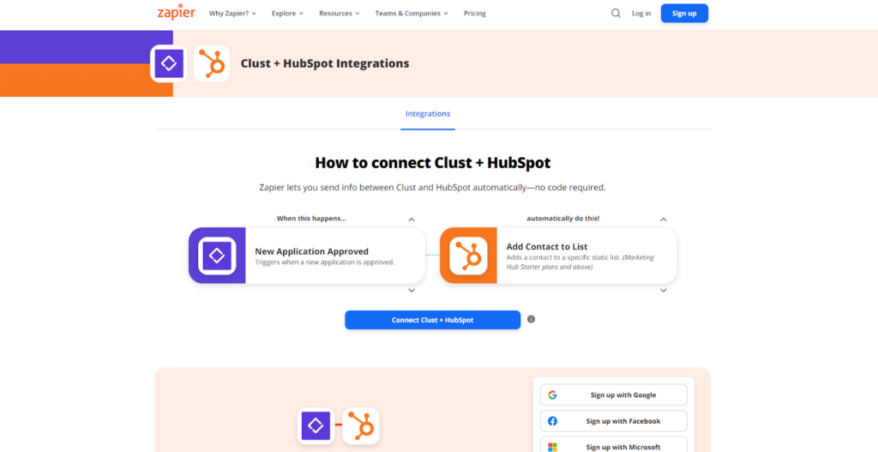The height and width of the screenshot is (452, 878).
Task: Click the Clust icon on trigger card
Action: 217,256
